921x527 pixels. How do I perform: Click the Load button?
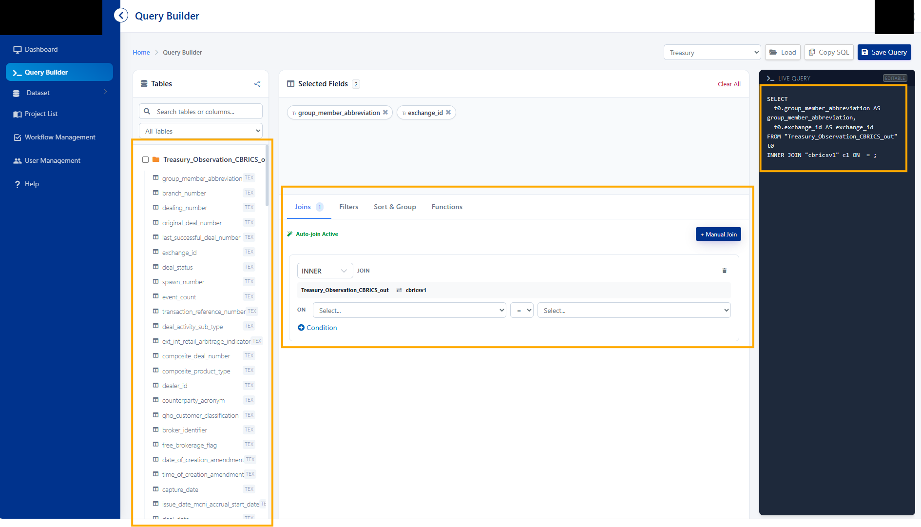(783, 52)
